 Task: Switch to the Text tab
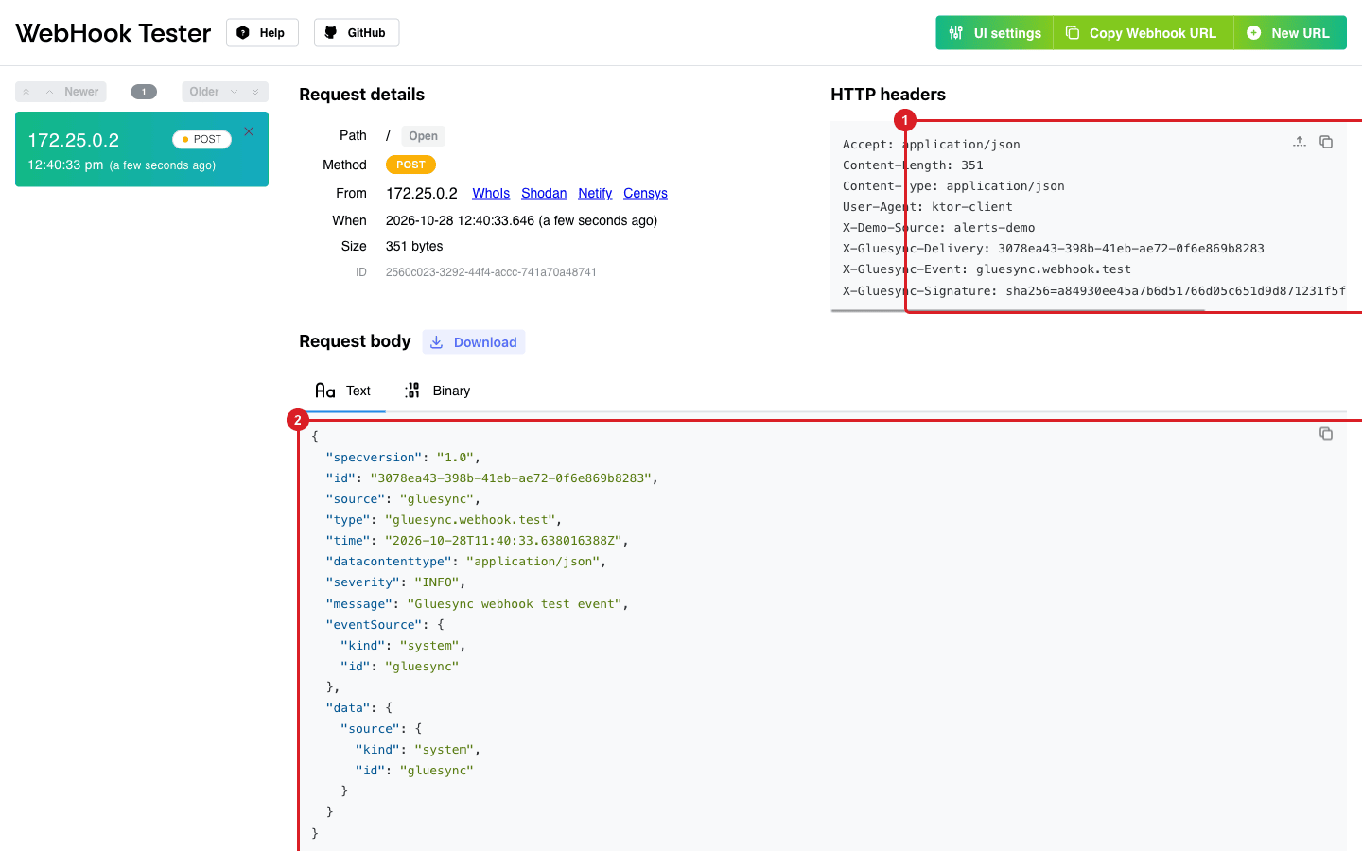pos(342,391)
